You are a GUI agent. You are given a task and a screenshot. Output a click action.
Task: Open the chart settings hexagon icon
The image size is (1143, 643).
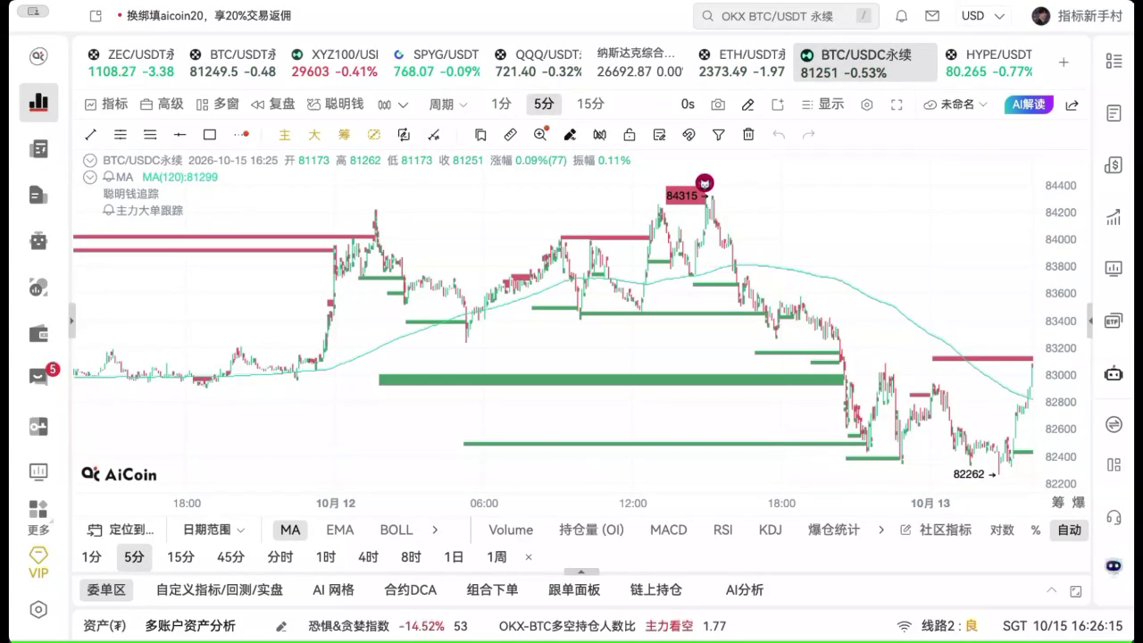[x=866, y=104]
